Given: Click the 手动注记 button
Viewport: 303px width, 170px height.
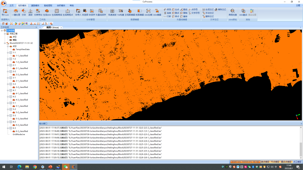Looking at the screenshot, I should pyautogui.click(x=208, y=13).
